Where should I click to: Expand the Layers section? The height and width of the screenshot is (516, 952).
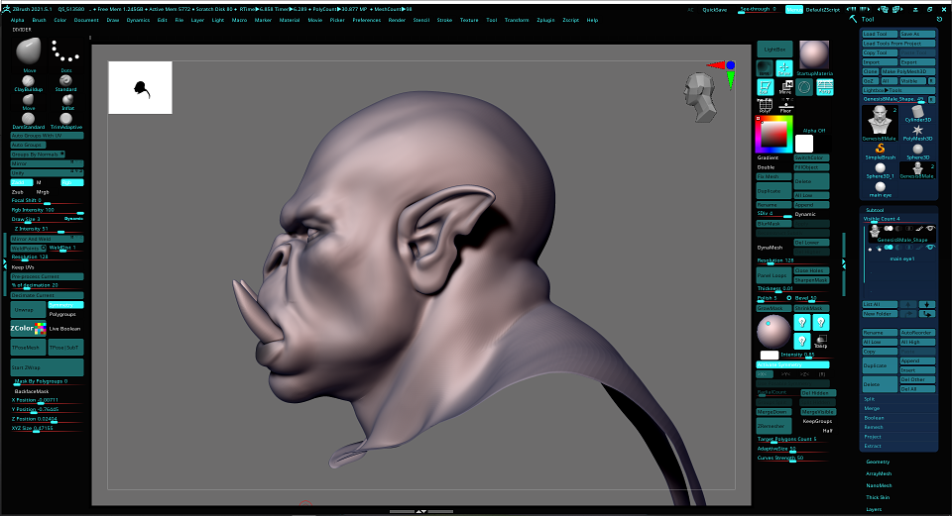(874, 509)
